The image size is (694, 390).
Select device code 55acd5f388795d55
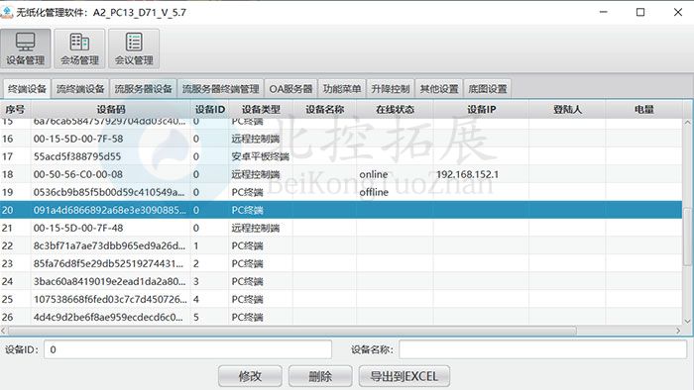coord(77,156)
